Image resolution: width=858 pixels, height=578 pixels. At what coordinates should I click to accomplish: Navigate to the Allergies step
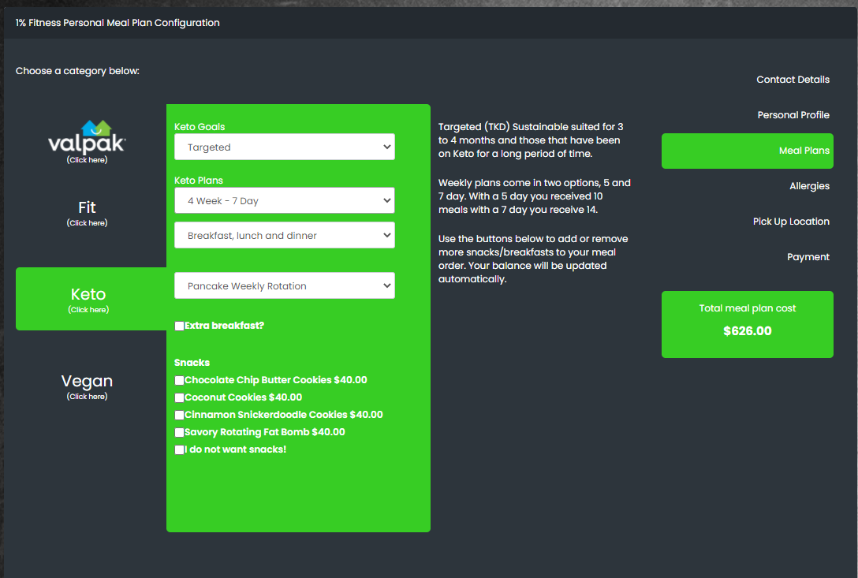point(809,186)
